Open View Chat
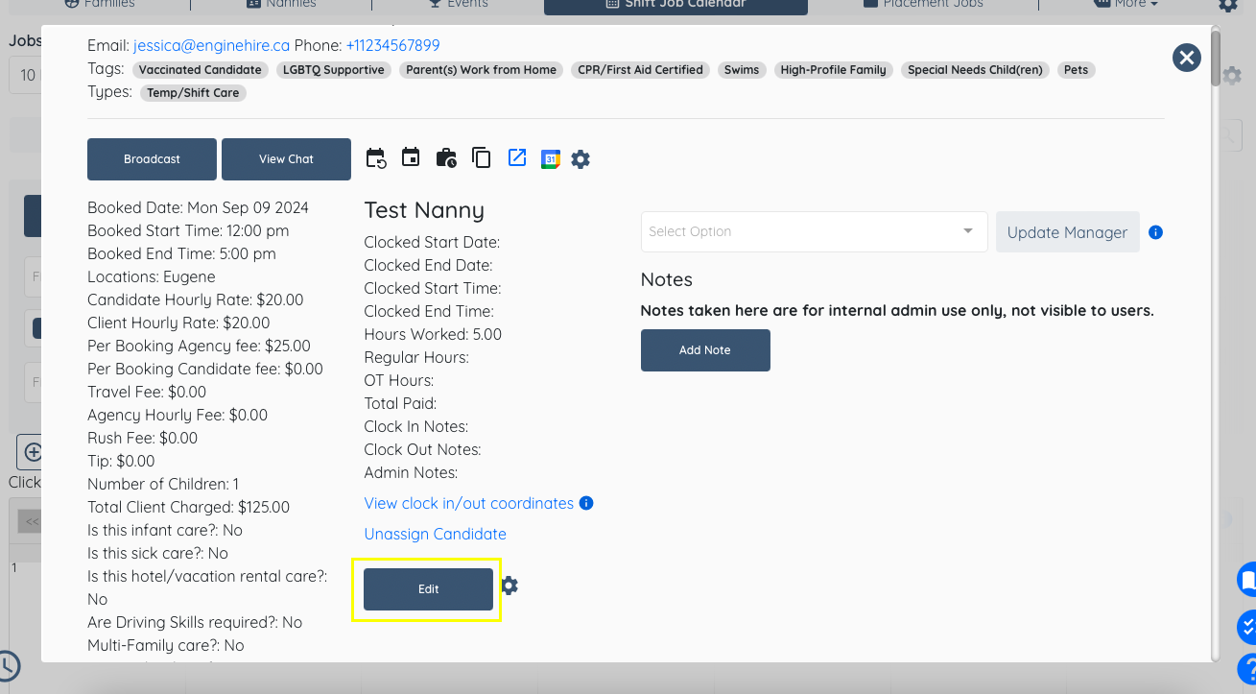Screen dimensions: 1256x694 [x=286, y=159]
